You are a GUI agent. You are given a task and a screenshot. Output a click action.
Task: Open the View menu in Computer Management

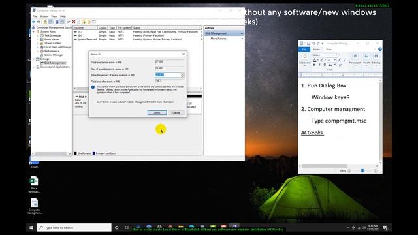[x=54, y=16]
